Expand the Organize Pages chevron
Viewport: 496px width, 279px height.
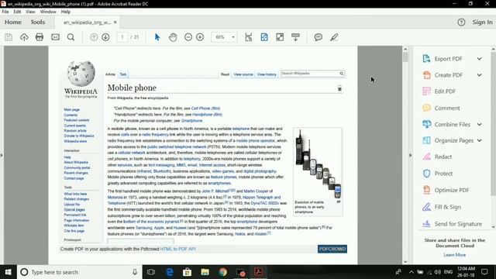[x=480, y=140]
